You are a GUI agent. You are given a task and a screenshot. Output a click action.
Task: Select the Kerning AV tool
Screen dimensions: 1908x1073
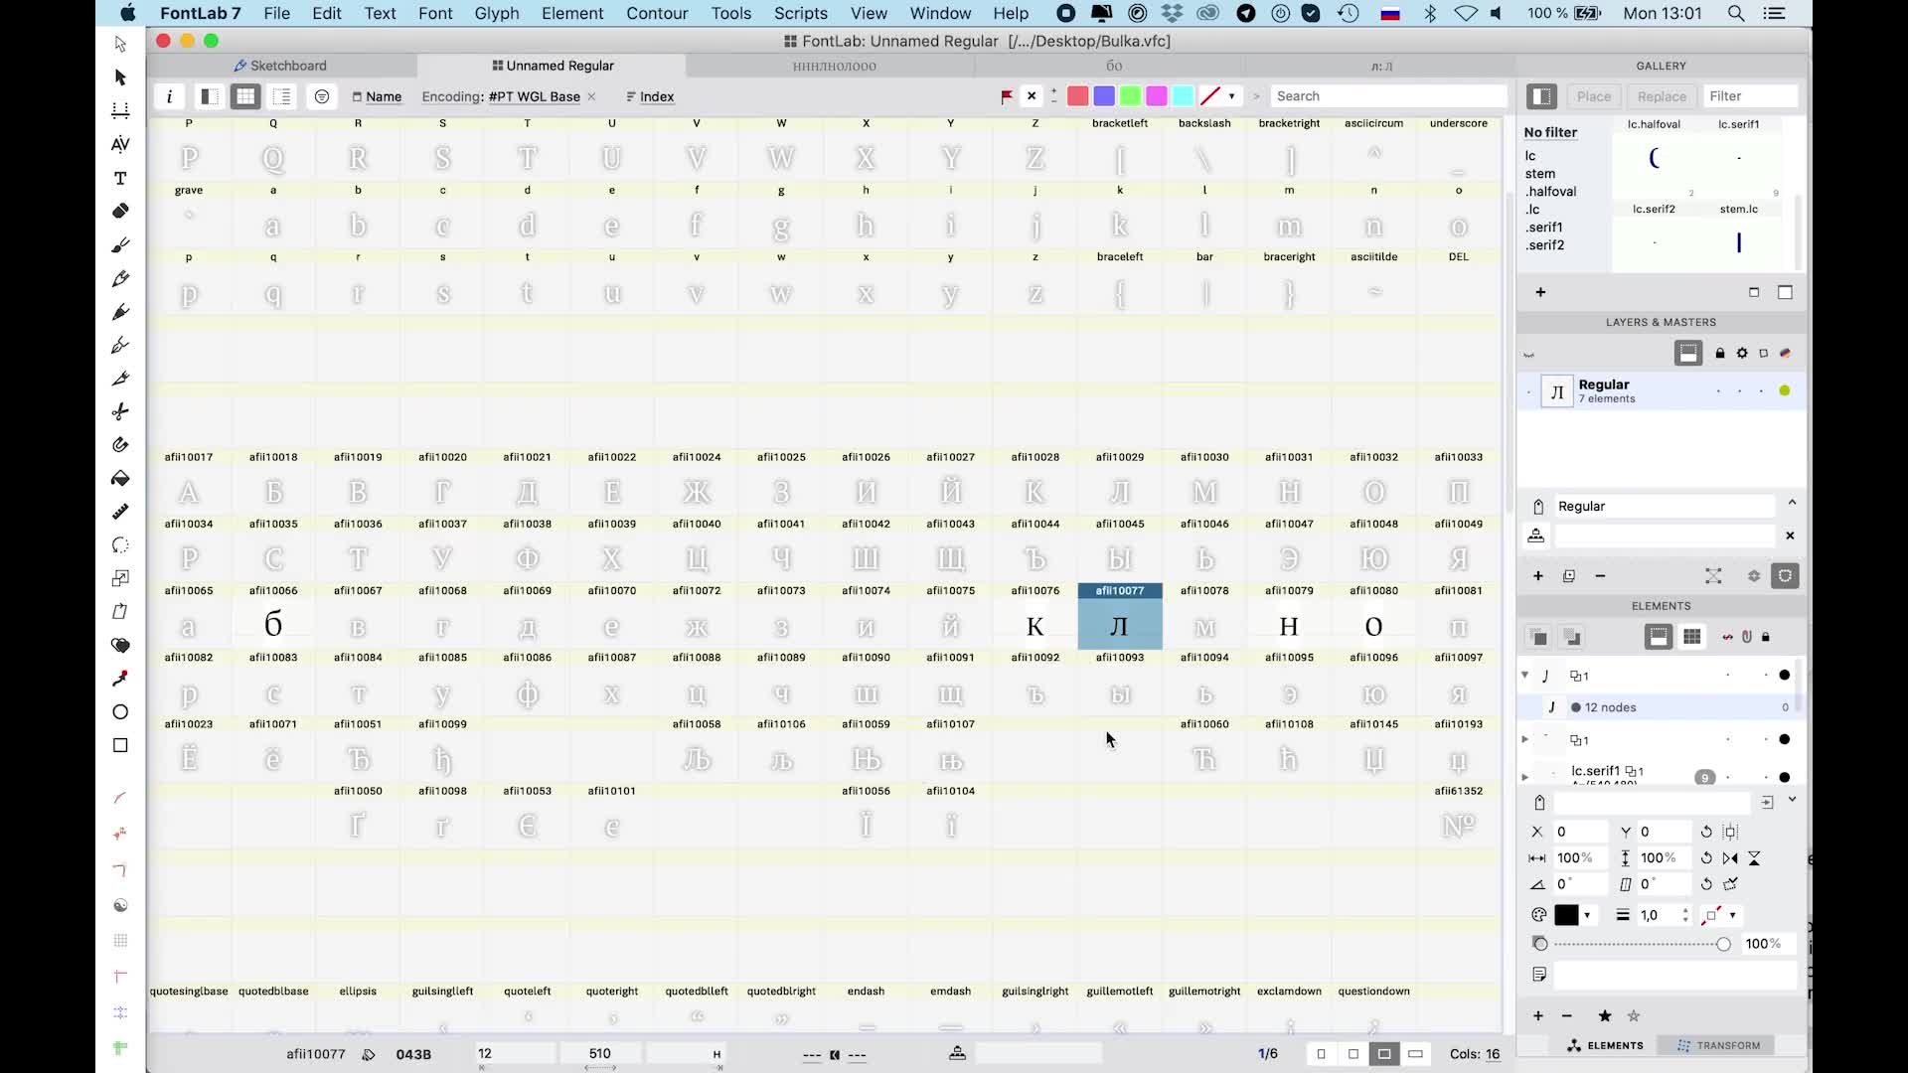tap(120, 144)
